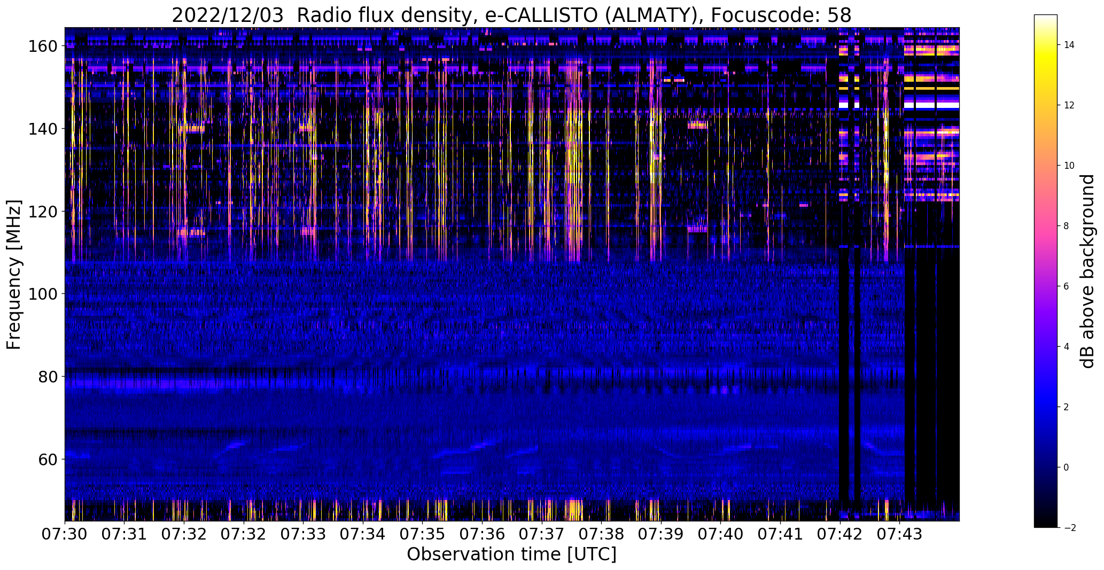The height and width of the screenshot is (570, 1104).
Task: Click the 07:36 time tick label
Action: pyautogui.click(x=483, y=534)
